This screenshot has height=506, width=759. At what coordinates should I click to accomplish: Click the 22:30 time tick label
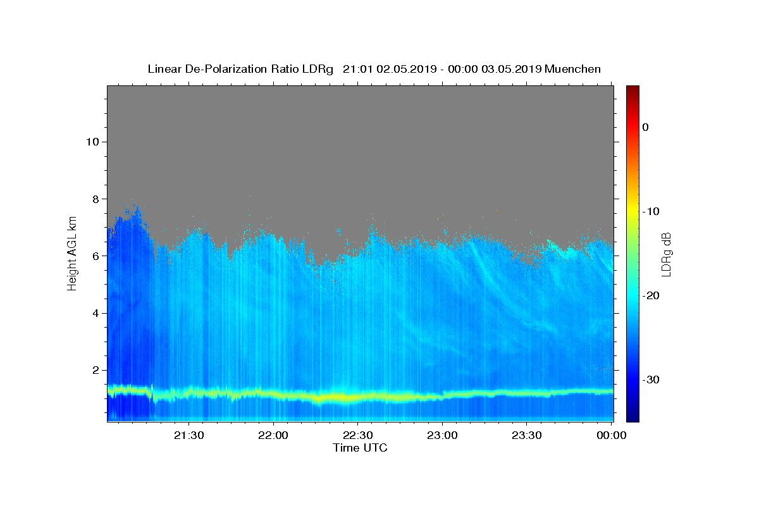click(x=357, y=435)
